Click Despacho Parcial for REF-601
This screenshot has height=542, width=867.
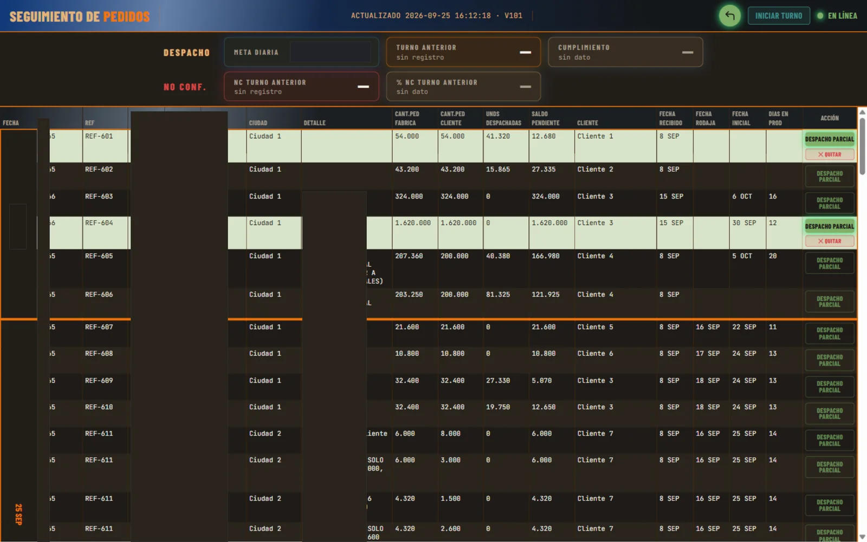829,139
